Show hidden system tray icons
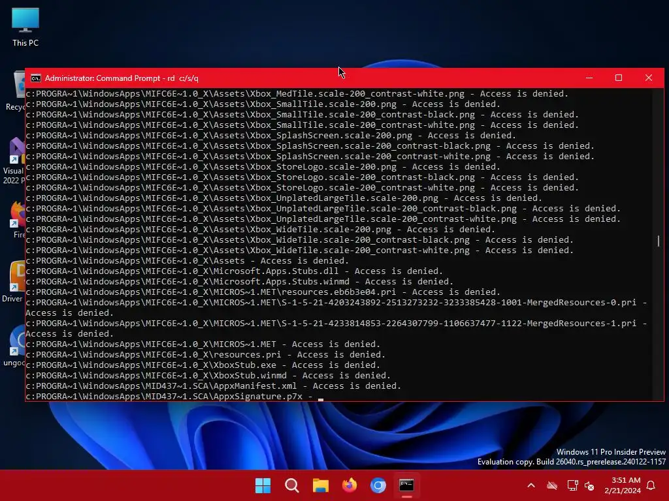 tap(531, 485)
